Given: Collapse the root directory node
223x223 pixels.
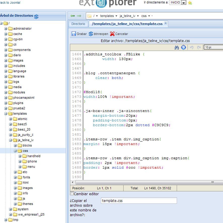Looking at the screenshot, I should coord(1,23).
